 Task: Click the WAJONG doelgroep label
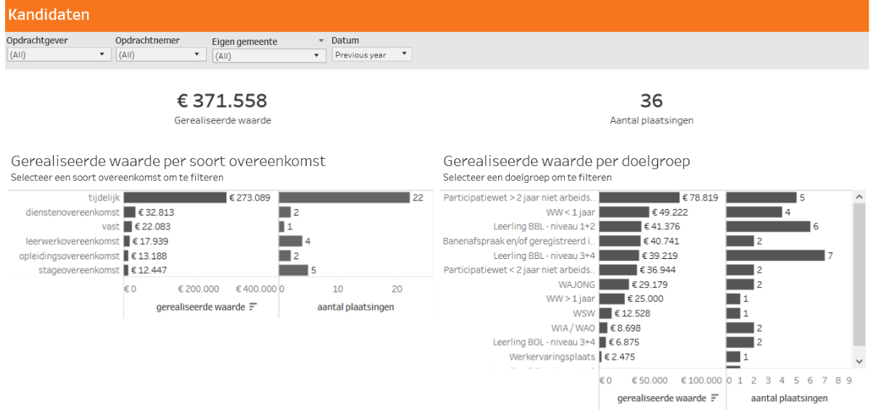(576, 284)
